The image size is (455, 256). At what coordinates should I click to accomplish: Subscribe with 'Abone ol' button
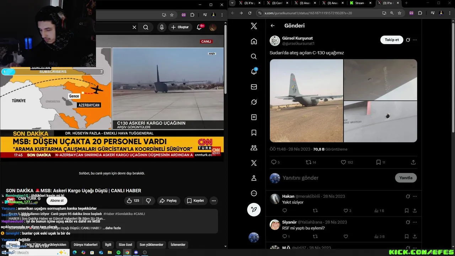tap(57, 201)
